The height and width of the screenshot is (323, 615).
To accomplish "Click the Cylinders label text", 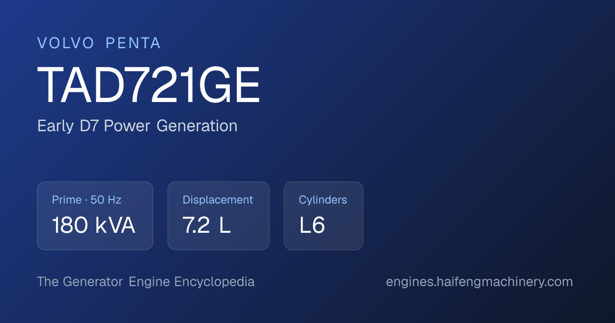I will coord(323,200).
